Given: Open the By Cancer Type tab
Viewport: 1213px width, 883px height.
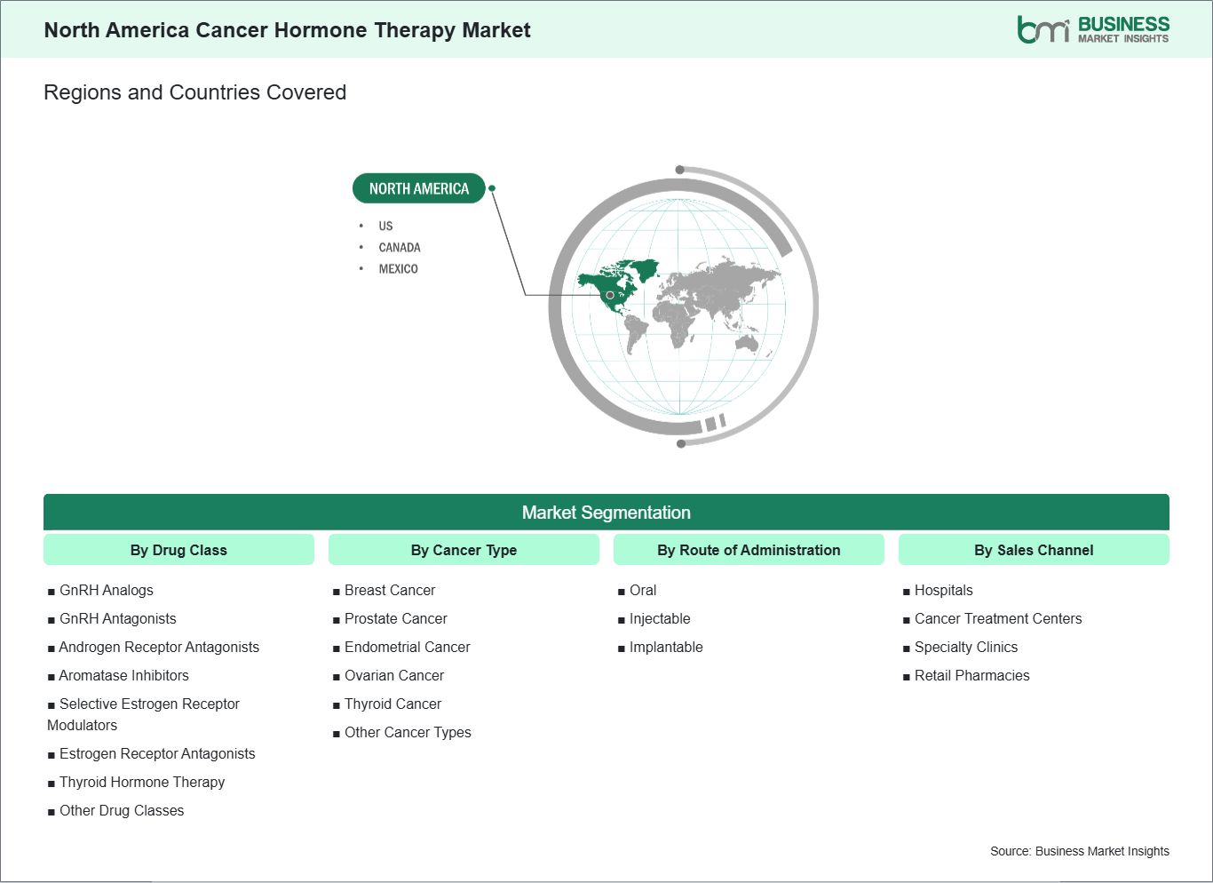Looking at the screenshot, I should pyautogui.click(x=464, y=550).
